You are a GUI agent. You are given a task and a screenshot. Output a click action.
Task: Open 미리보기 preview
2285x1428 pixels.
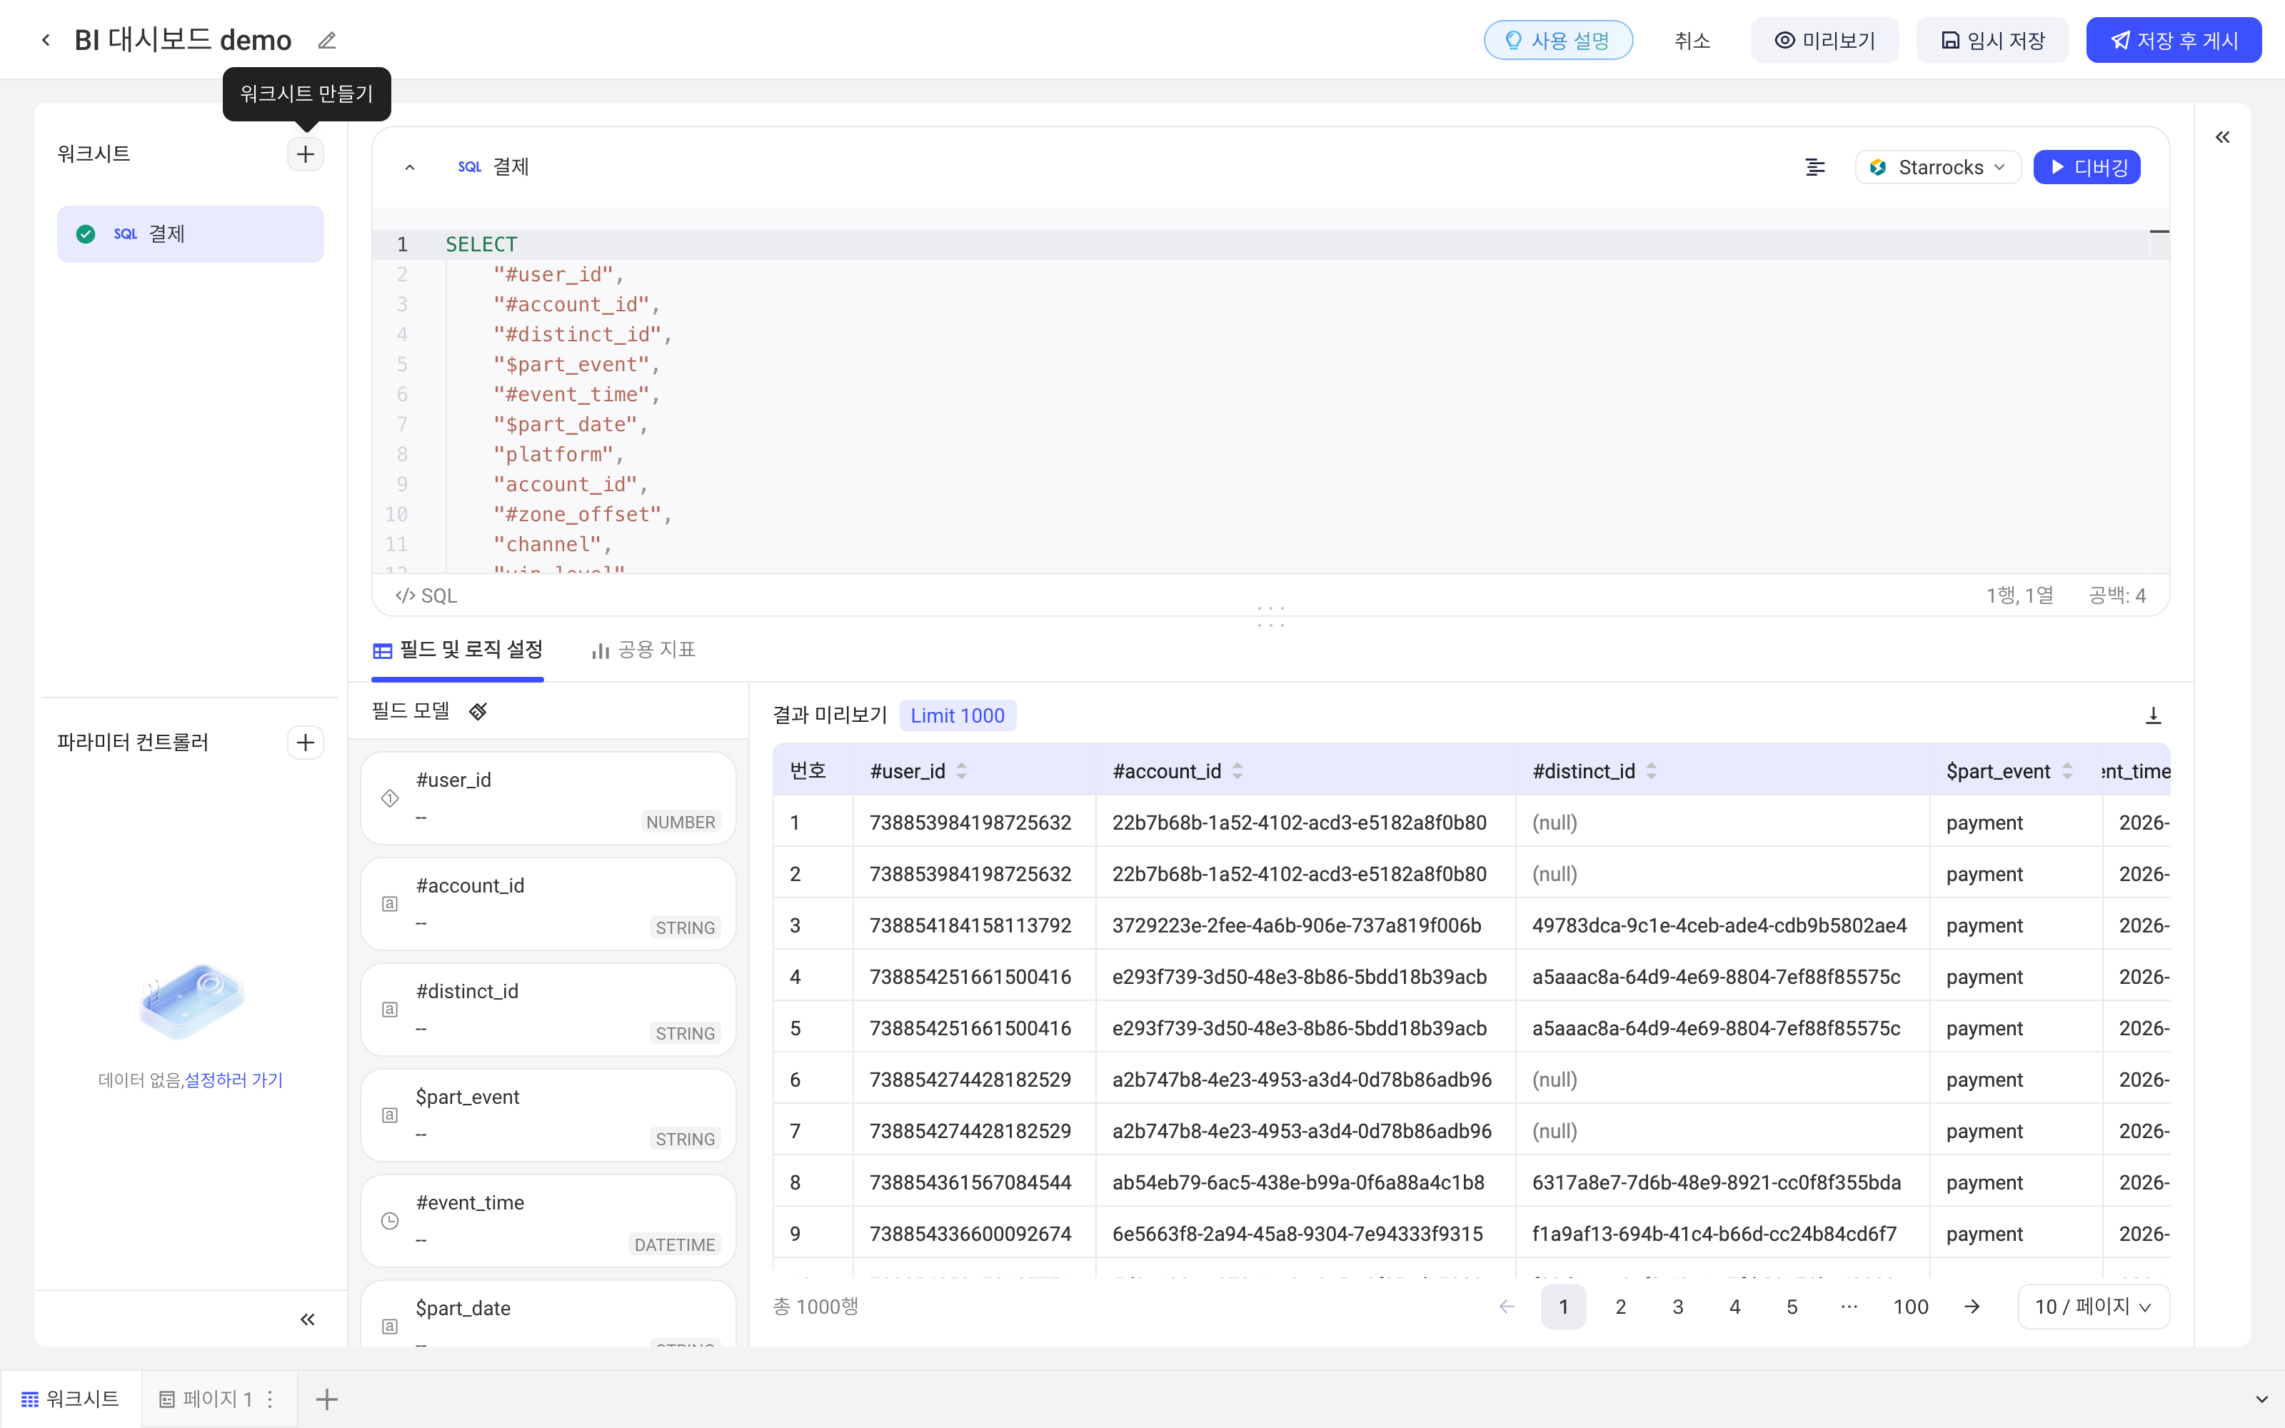1824,40
